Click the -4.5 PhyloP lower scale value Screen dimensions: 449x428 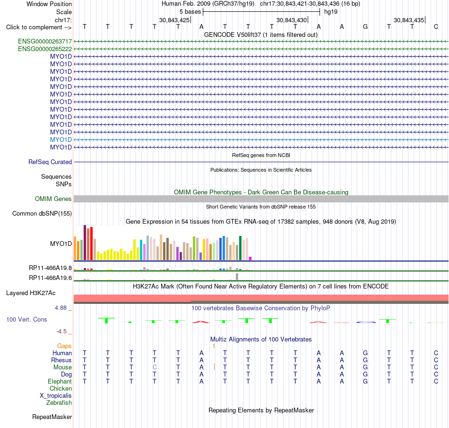pos(61,332)
